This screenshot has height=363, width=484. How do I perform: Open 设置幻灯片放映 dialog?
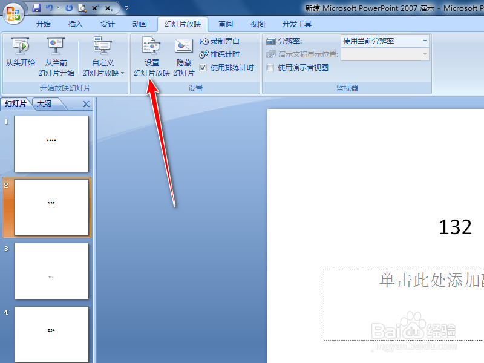click(152, 57)
